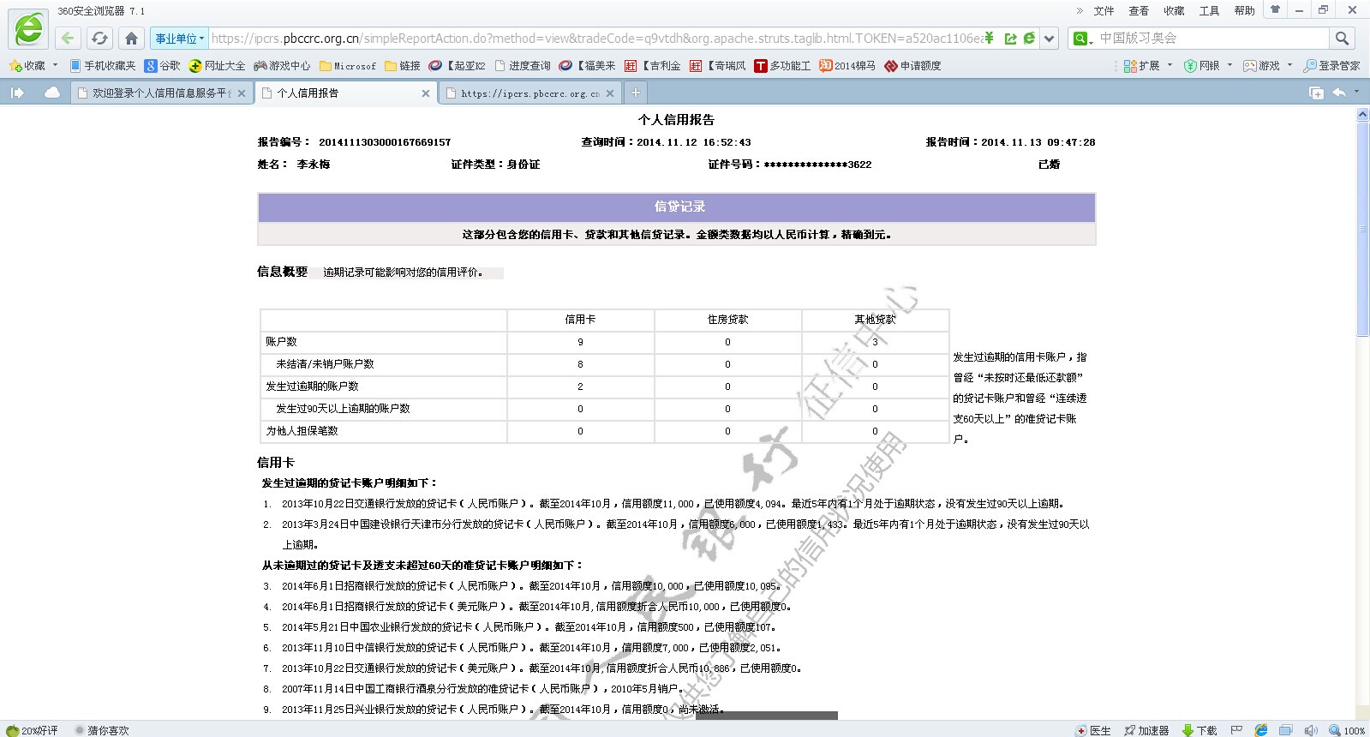The width and height of the screenshot is (1370, 737).
Task: Click the 住房贷款 column header
Action: click(727, 320)
